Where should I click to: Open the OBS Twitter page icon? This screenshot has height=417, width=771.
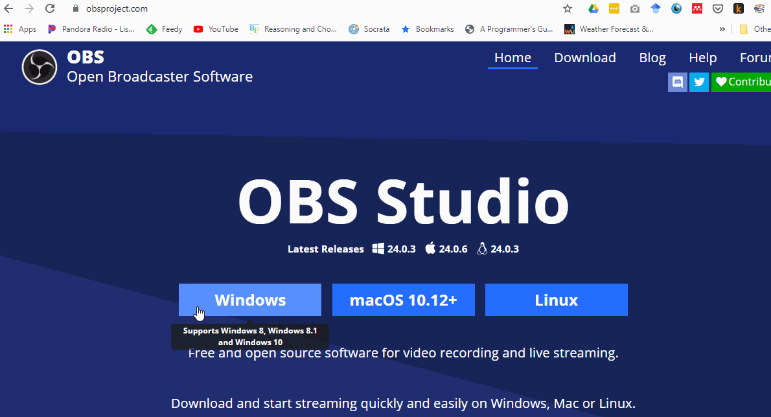(x=698, y=82)
